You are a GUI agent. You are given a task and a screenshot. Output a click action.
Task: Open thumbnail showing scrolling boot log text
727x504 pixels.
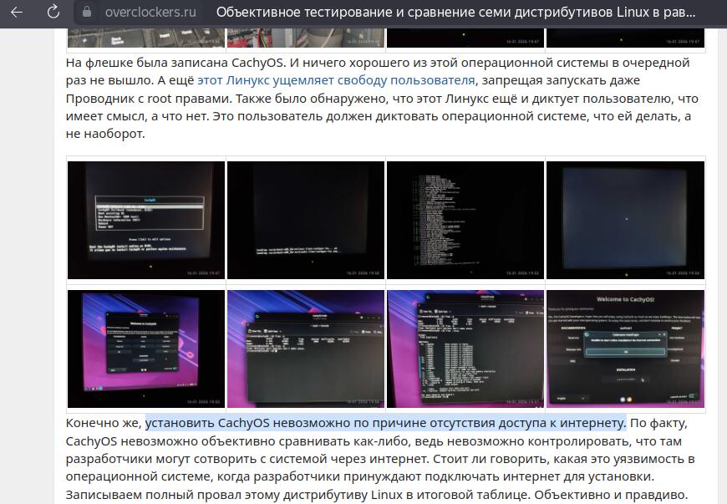pos(465,221)
